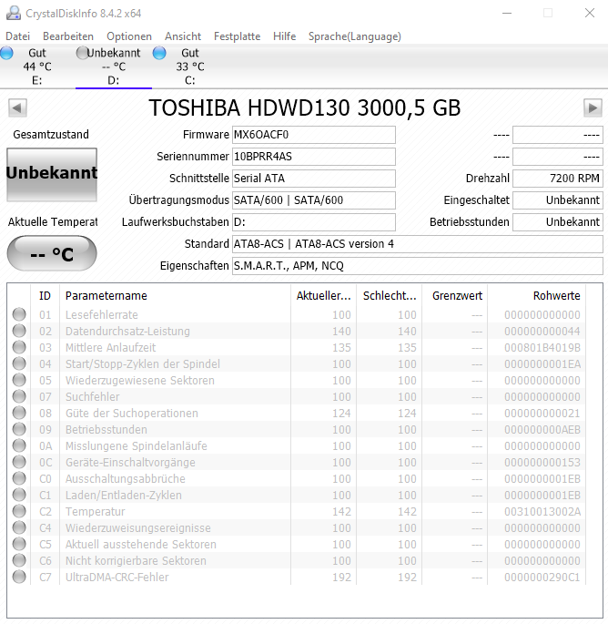Open the Festplatte menu
Screen dimensions: 608x624
pyautogui.click(x=237, y=36)
